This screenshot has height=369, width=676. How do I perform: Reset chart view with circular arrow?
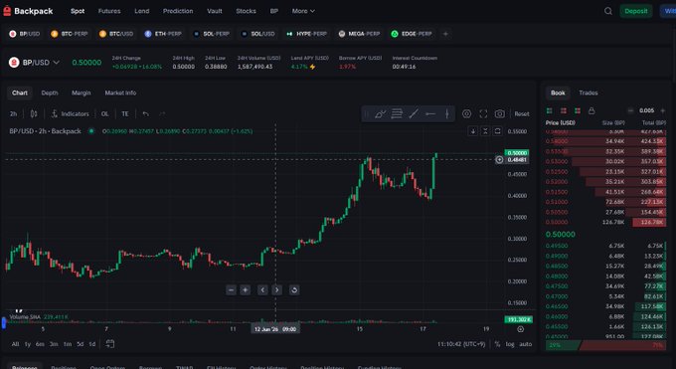[x=294, y=290]
